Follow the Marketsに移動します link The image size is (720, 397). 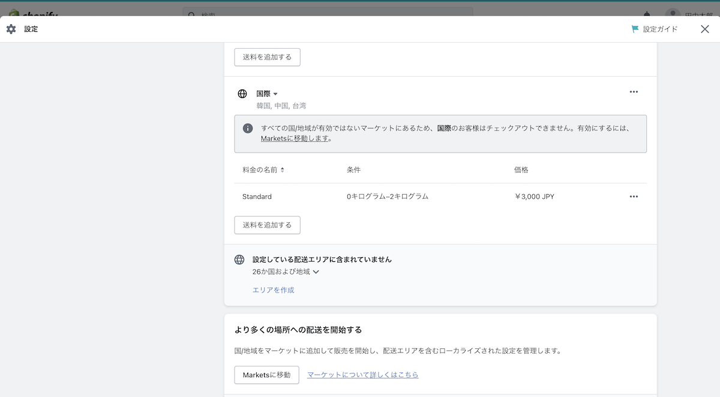point(295,138)
